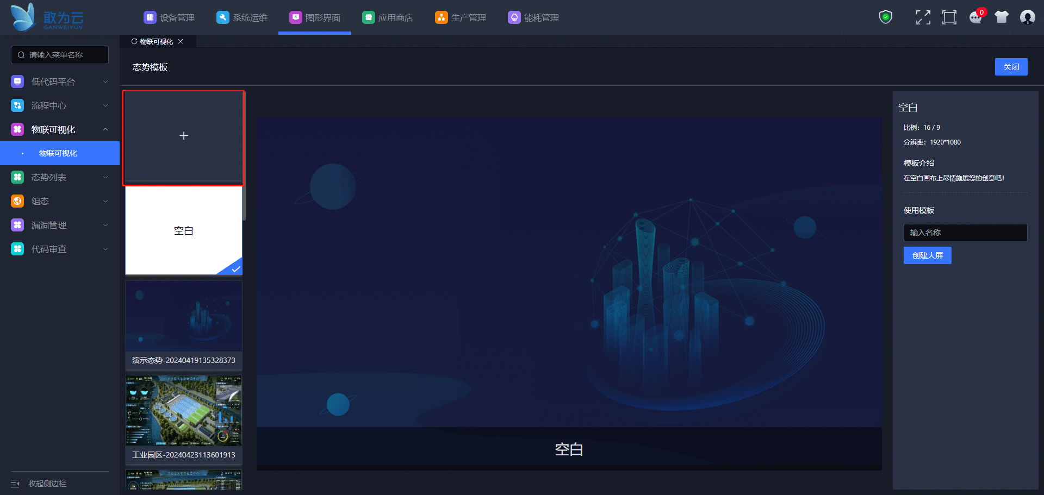Focus the 请输入菜单名称 search field

click(60, 55)
